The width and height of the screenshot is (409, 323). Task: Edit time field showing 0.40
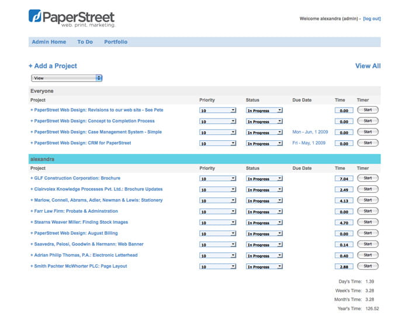(344, 255)
